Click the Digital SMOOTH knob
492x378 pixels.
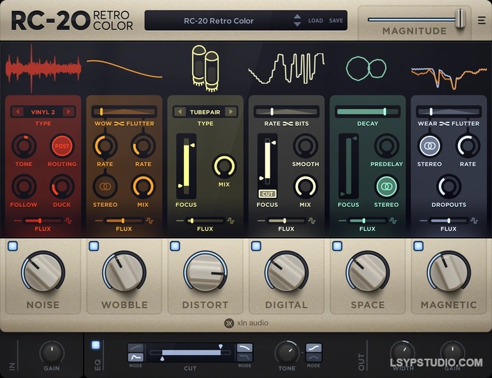point(306,146)
